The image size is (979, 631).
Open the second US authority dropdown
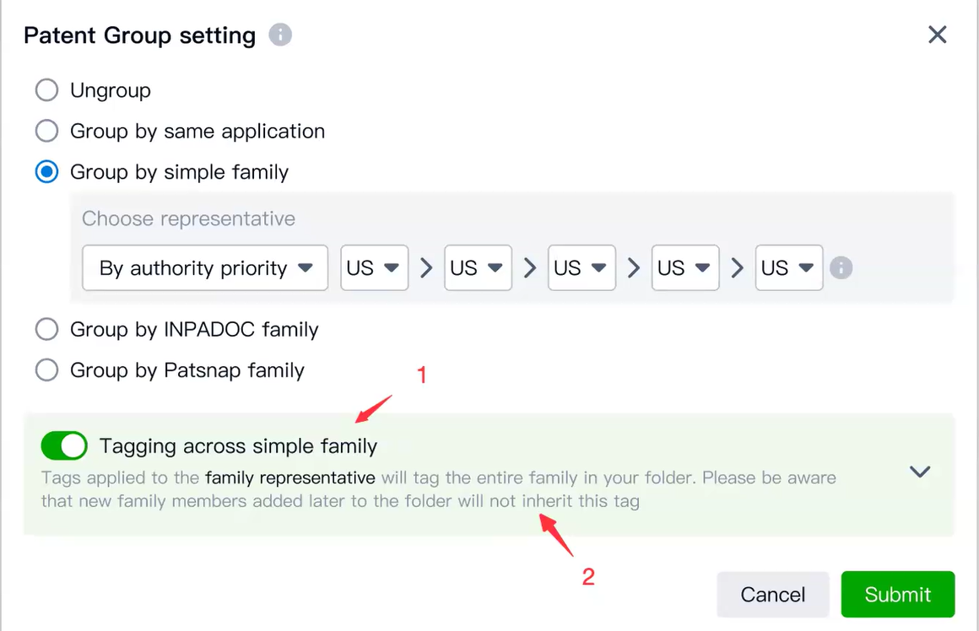(x=478, y=268)
